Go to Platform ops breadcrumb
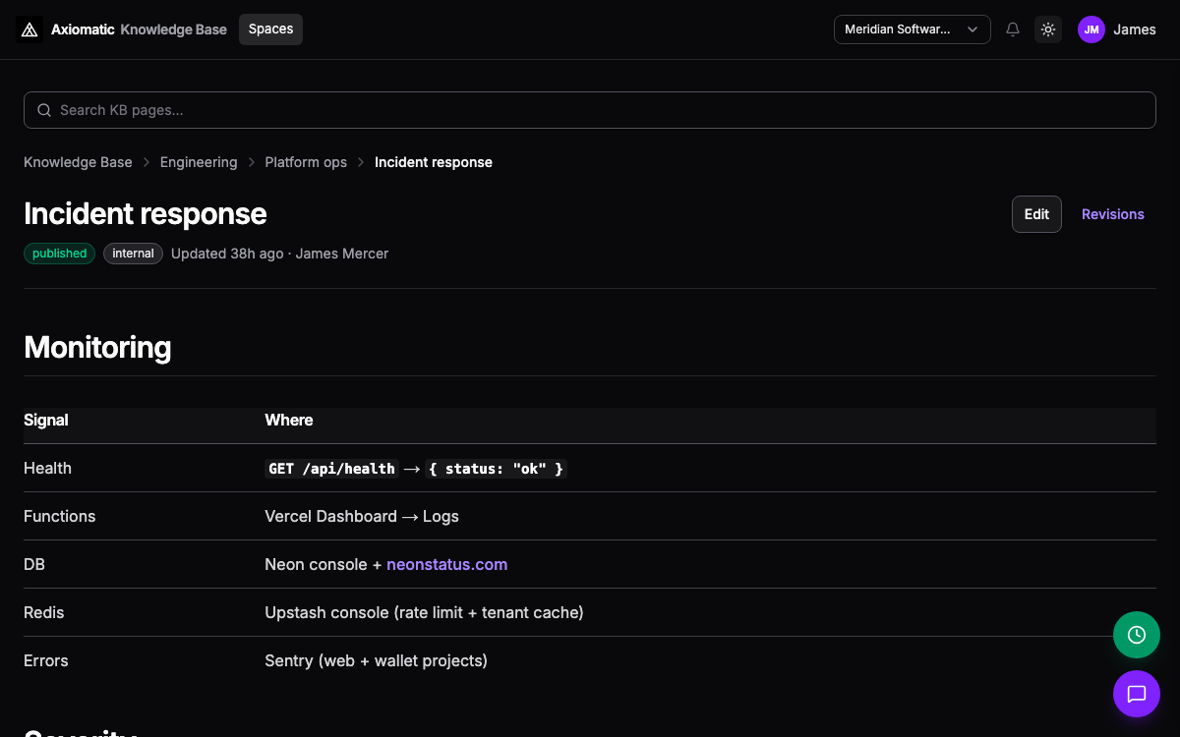The width and height of the screenshot is (1180, 737). (306, 162)
